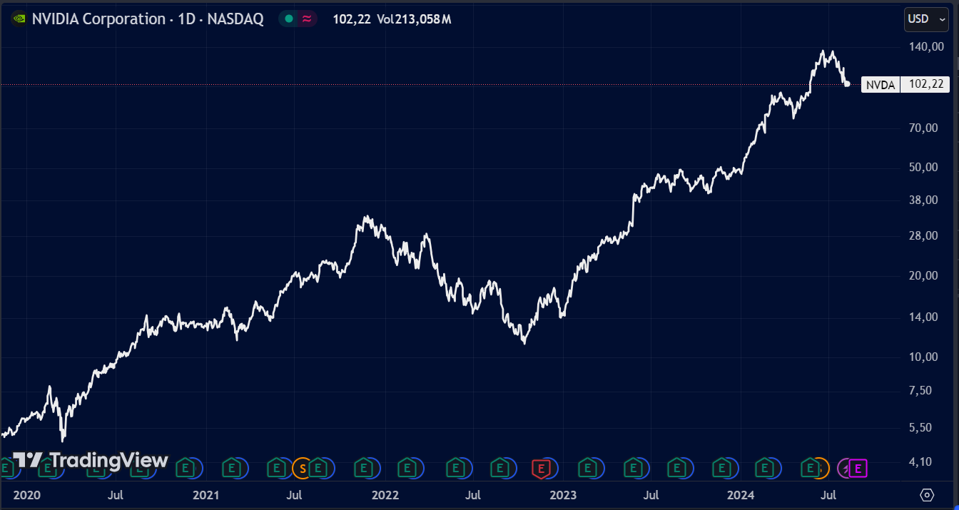Image resolution: width=959 pixels, height=510 pixels.
Task: Click the 102,22 price label on scale
Action: (x=925, y=85)
